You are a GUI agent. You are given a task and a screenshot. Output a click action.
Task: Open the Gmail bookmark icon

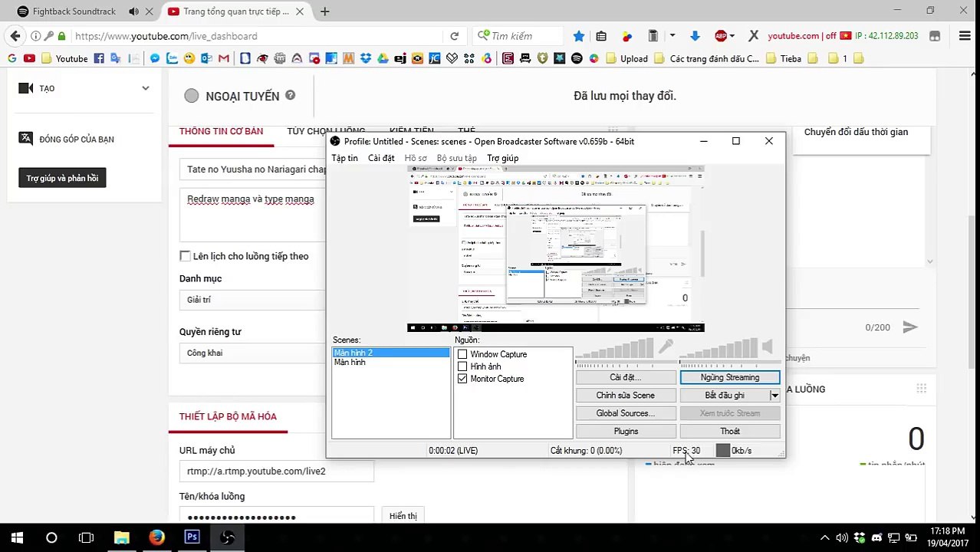pyautogui.click(x=224, y=58)
